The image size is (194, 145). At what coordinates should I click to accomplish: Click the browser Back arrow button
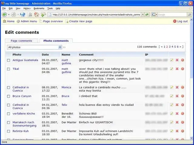pyautogui.click(x=5, y=14)
